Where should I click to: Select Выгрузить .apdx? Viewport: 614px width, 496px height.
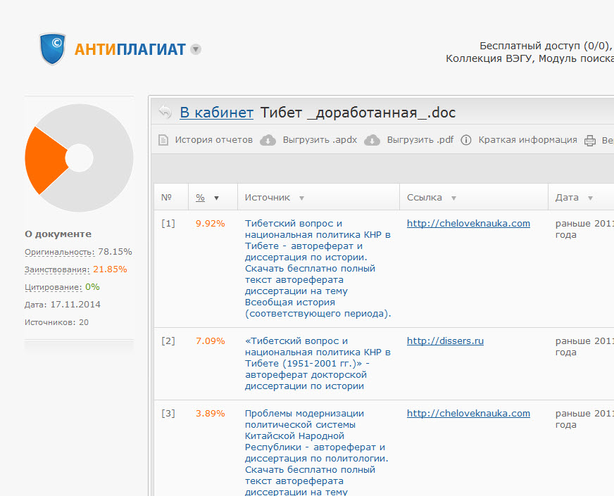tap(320, 140)
